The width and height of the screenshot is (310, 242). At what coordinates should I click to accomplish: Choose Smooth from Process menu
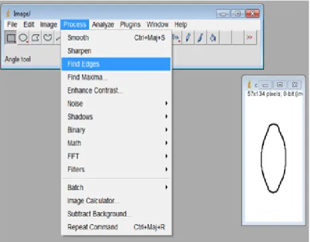[116, 38]
